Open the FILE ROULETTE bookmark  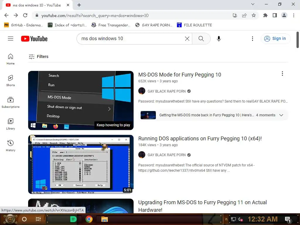pos(195,25)
